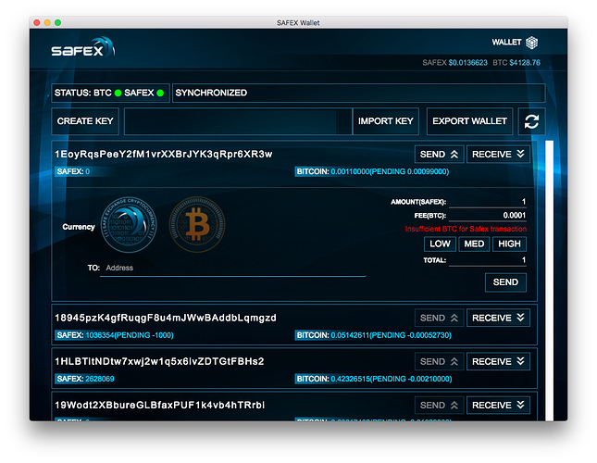Image resolution: width=597 pixels, height=463 pixels.
Task: Select the Bitcoin coin currency icon
Action: tap(197, 224)
